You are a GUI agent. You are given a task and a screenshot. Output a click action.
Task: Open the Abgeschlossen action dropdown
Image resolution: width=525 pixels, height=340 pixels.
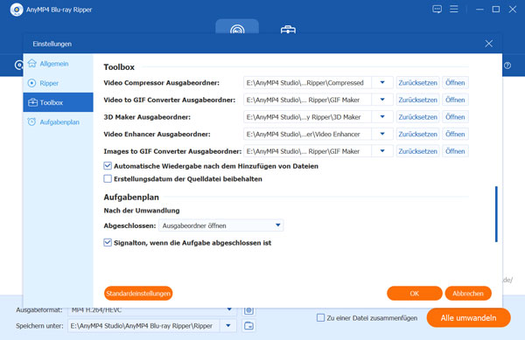point(221,226)
